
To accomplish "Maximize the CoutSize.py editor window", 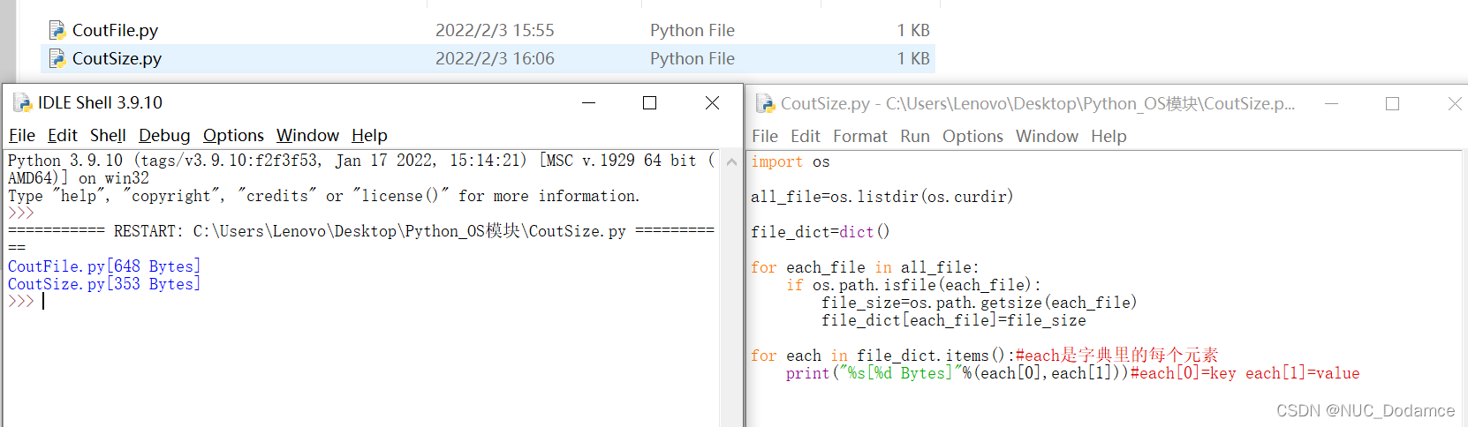I will click(1392, 104).
